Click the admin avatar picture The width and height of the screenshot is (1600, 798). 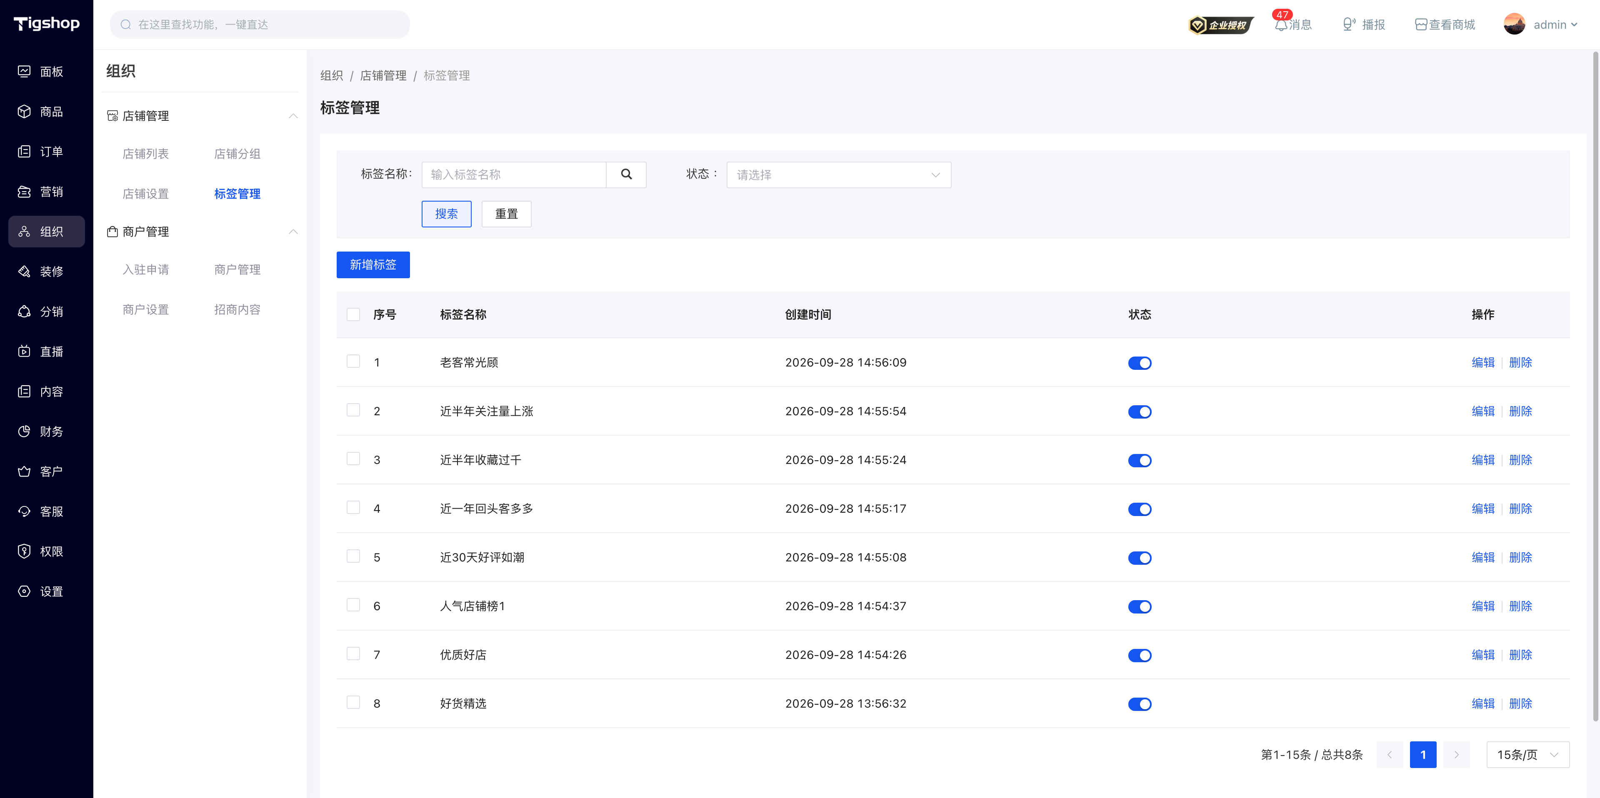click(1514, 24)
